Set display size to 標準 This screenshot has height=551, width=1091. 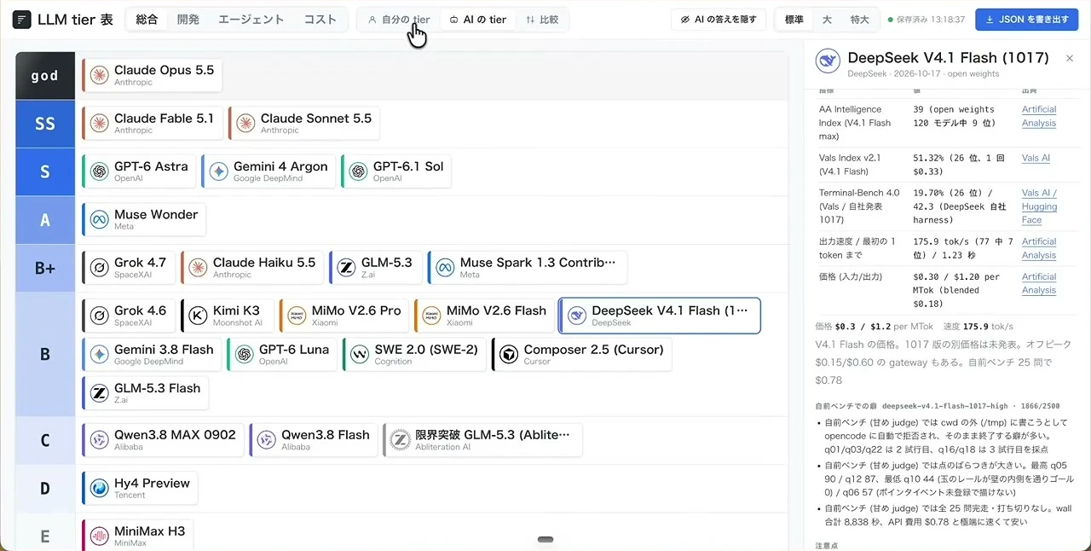point(794,20)
